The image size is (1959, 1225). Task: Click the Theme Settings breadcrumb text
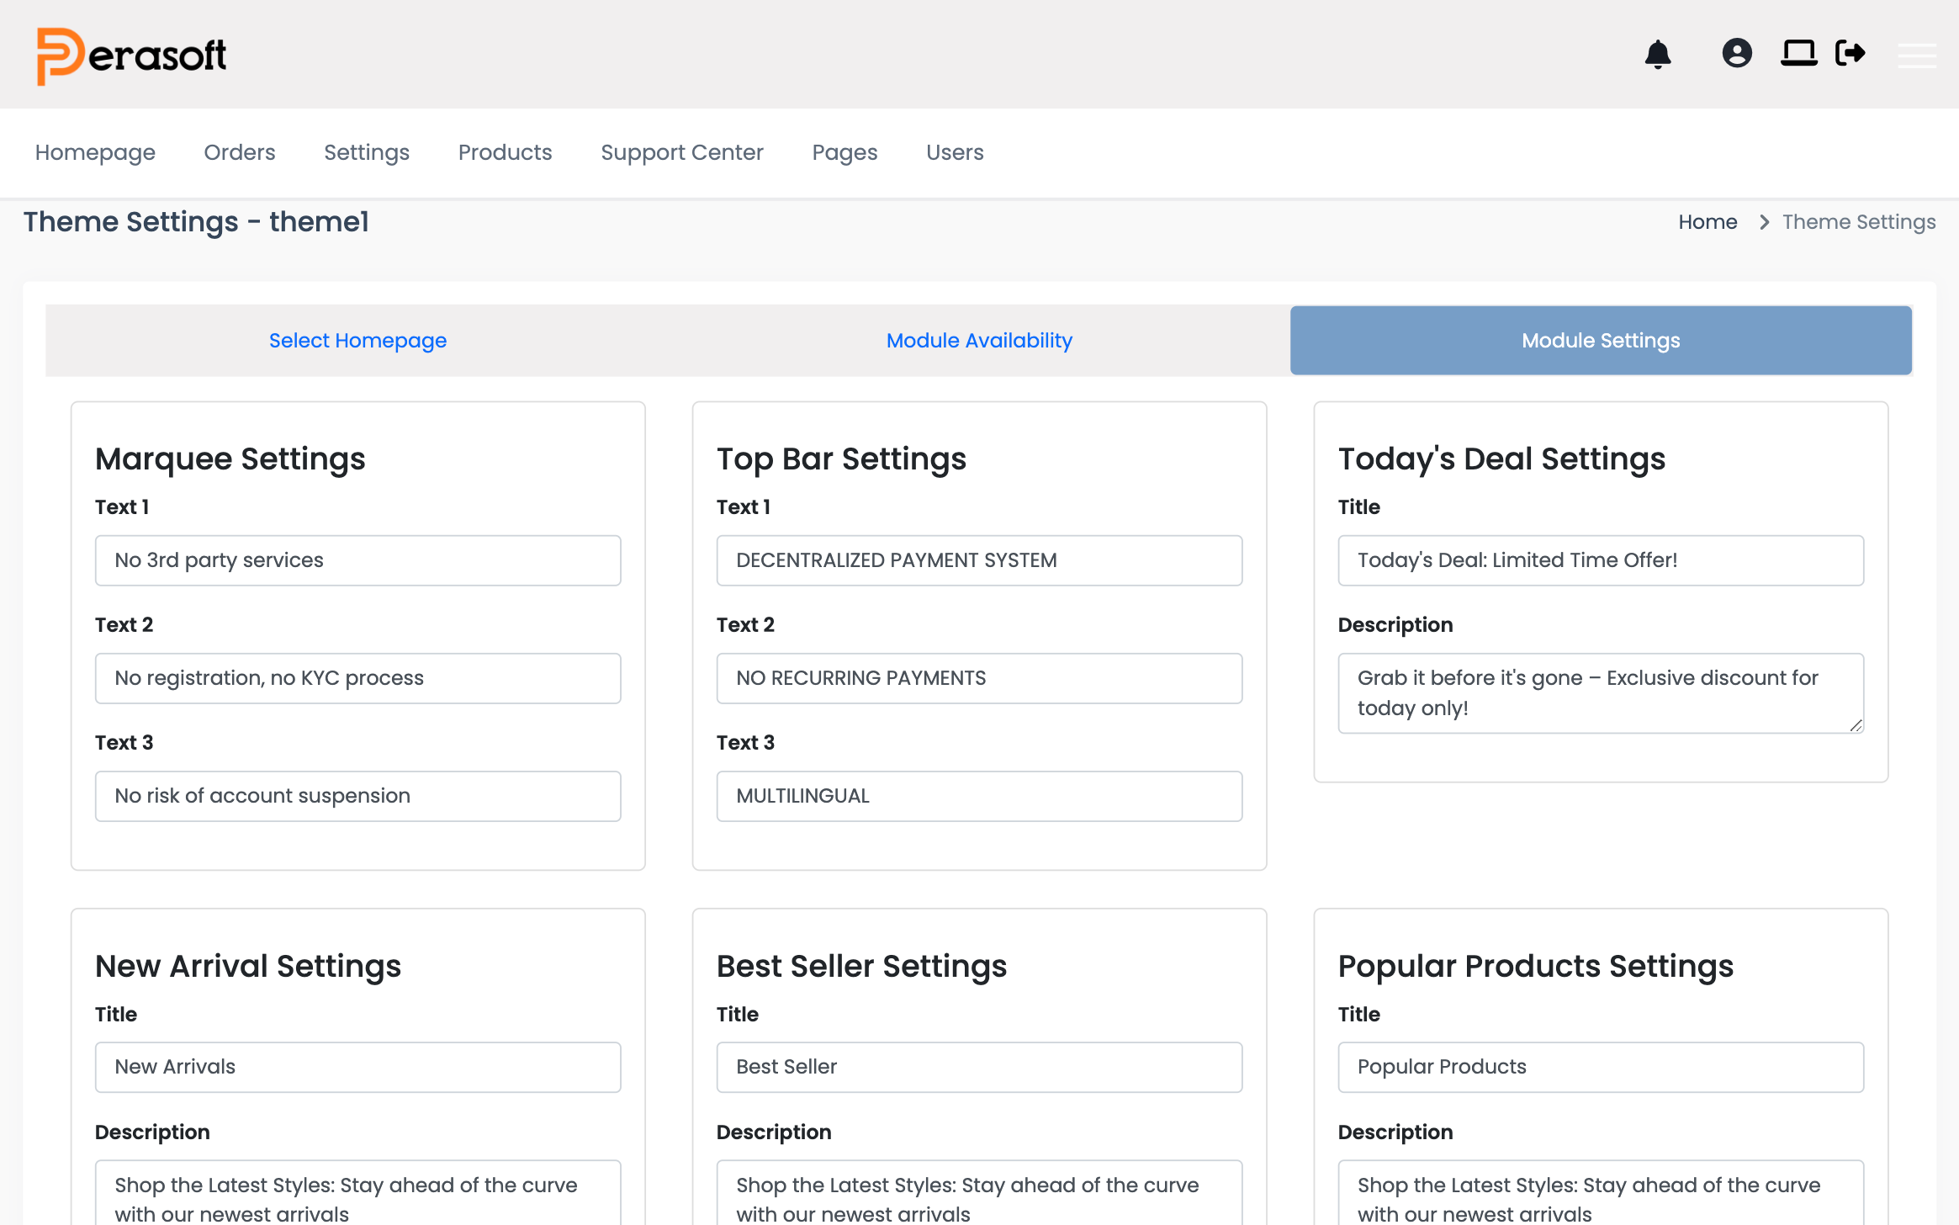1859,222
